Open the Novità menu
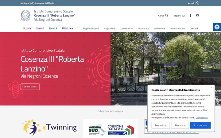This screenshot has width=221, height=138. pyautogui.click(x=53, y=28)
